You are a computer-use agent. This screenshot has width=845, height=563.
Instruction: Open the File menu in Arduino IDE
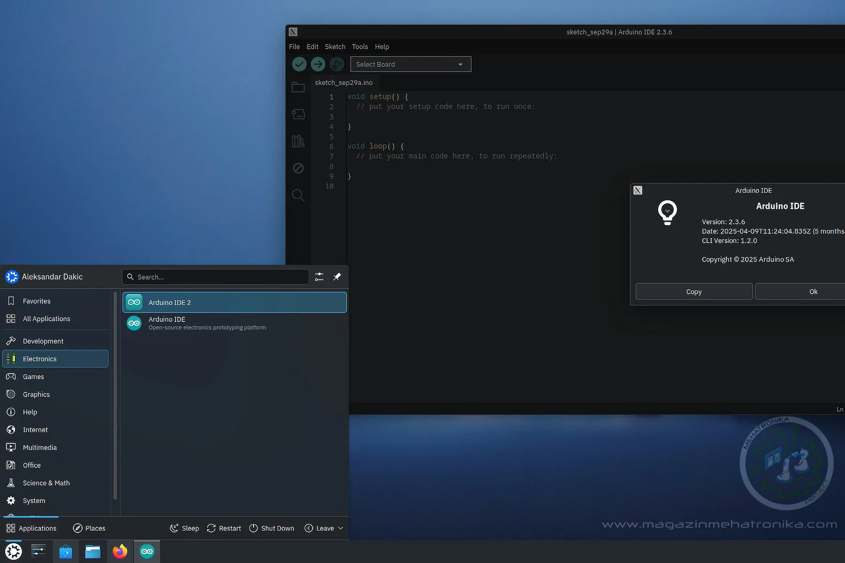pos(294,46)
